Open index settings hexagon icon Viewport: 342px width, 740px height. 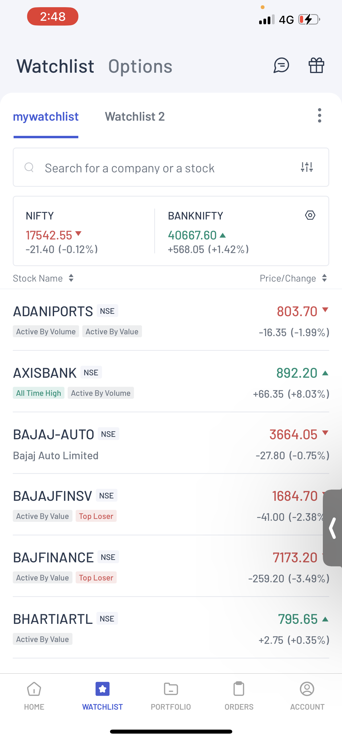pyautogui.click(x=310, y=215)
